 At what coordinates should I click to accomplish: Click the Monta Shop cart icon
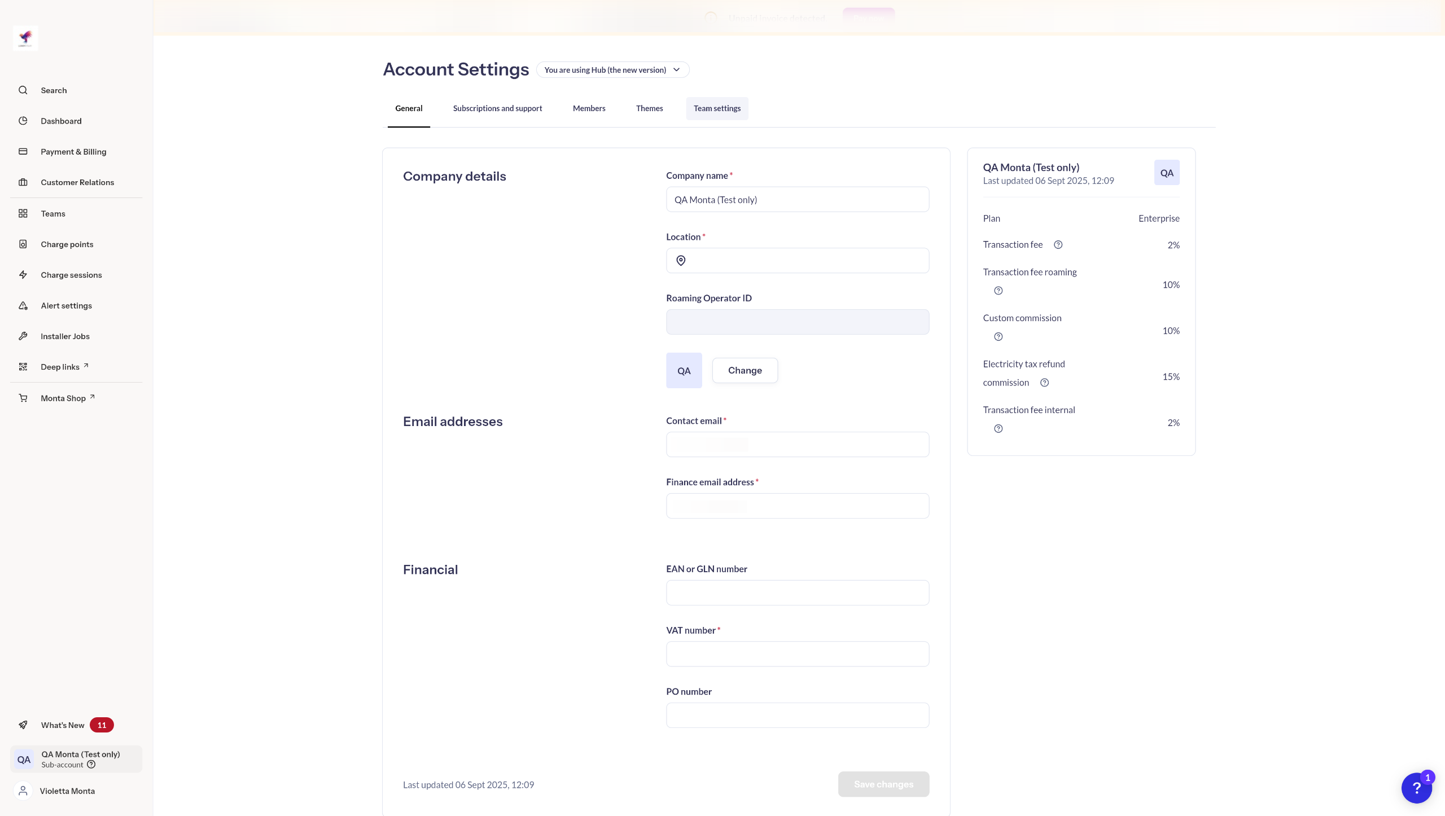coord(23,398)
